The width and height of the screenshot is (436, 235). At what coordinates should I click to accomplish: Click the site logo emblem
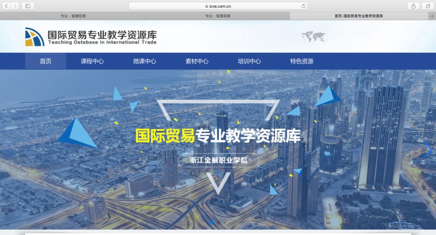[x=35, y=37]
